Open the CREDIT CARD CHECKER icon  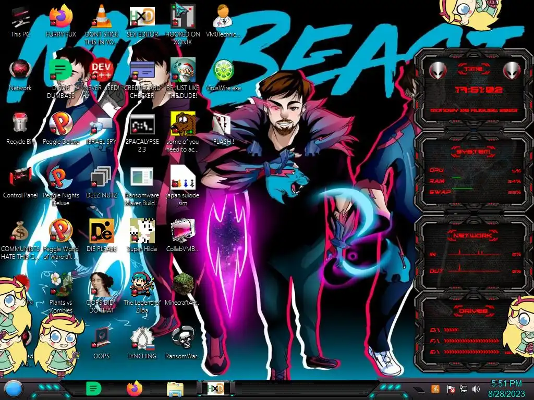pyautogui.click(x=142, y=70)
